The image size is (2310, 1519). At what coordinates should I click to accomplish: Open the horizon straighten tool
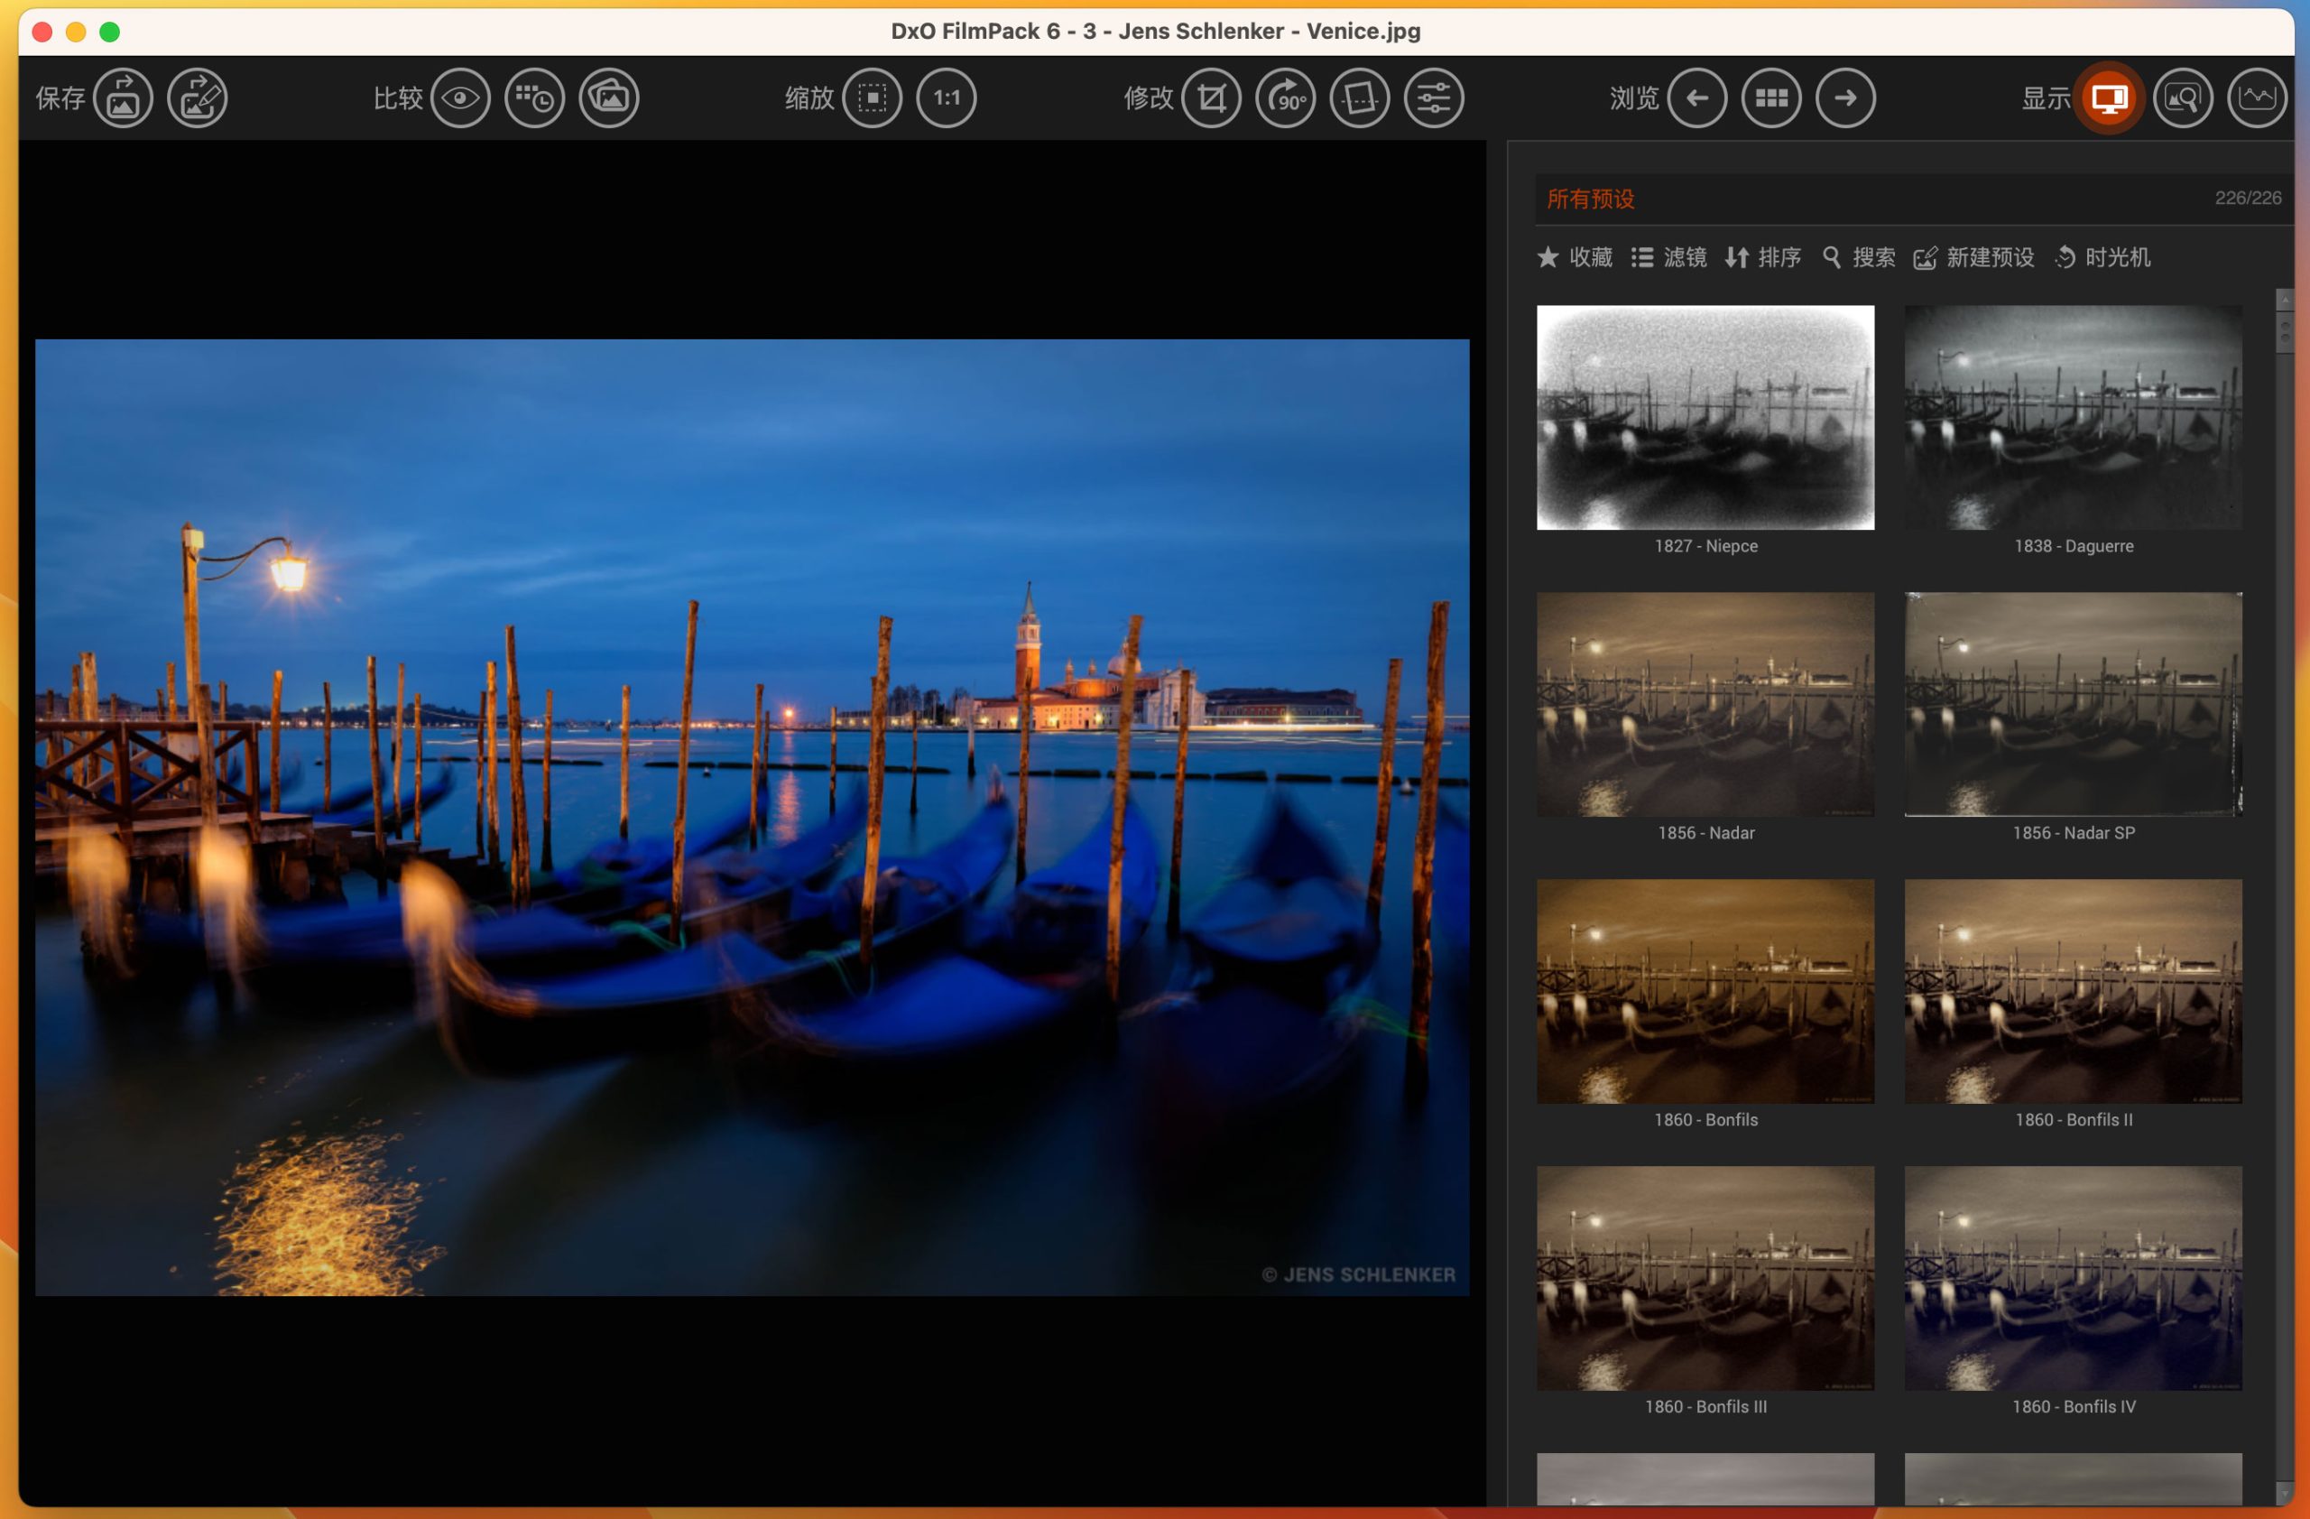click(x=1359, y=98)
